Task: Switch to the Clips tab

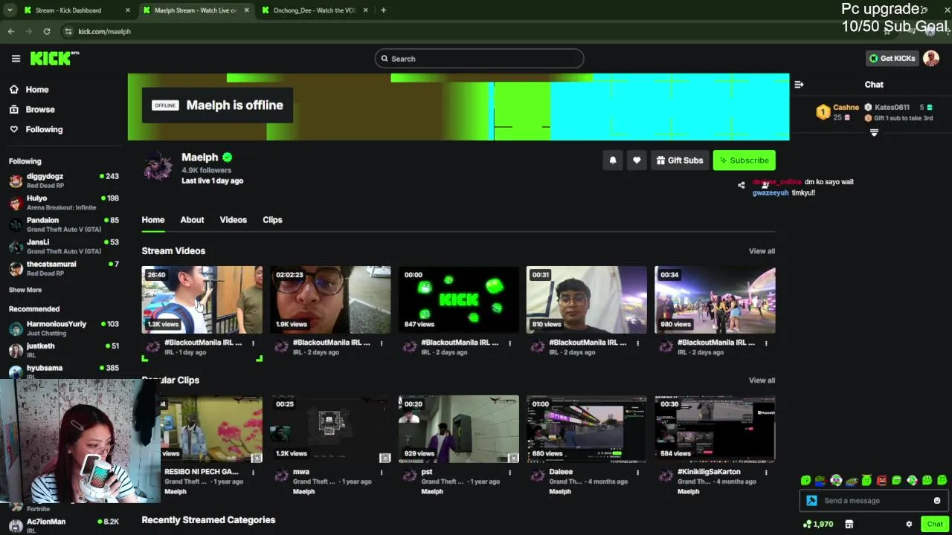Action: (272, 220)
